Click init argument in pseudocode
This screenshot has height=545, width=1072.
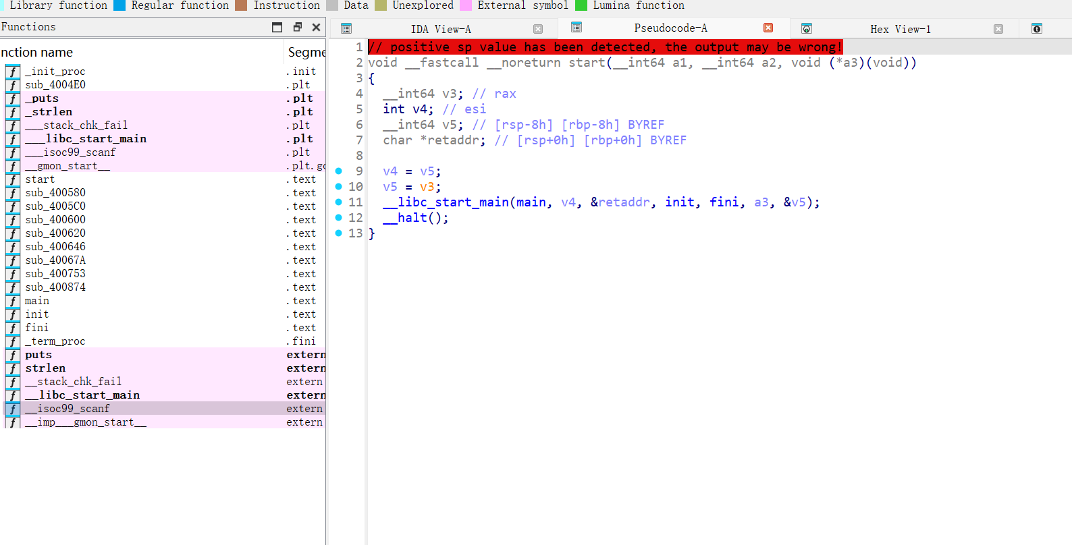coord(680,202)
